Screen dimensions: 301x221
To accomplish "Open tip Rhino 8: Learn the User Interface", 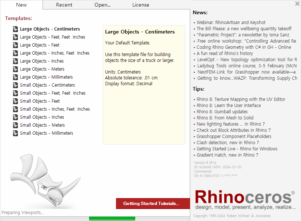I will pyautogui.click(x=229, y=106).
